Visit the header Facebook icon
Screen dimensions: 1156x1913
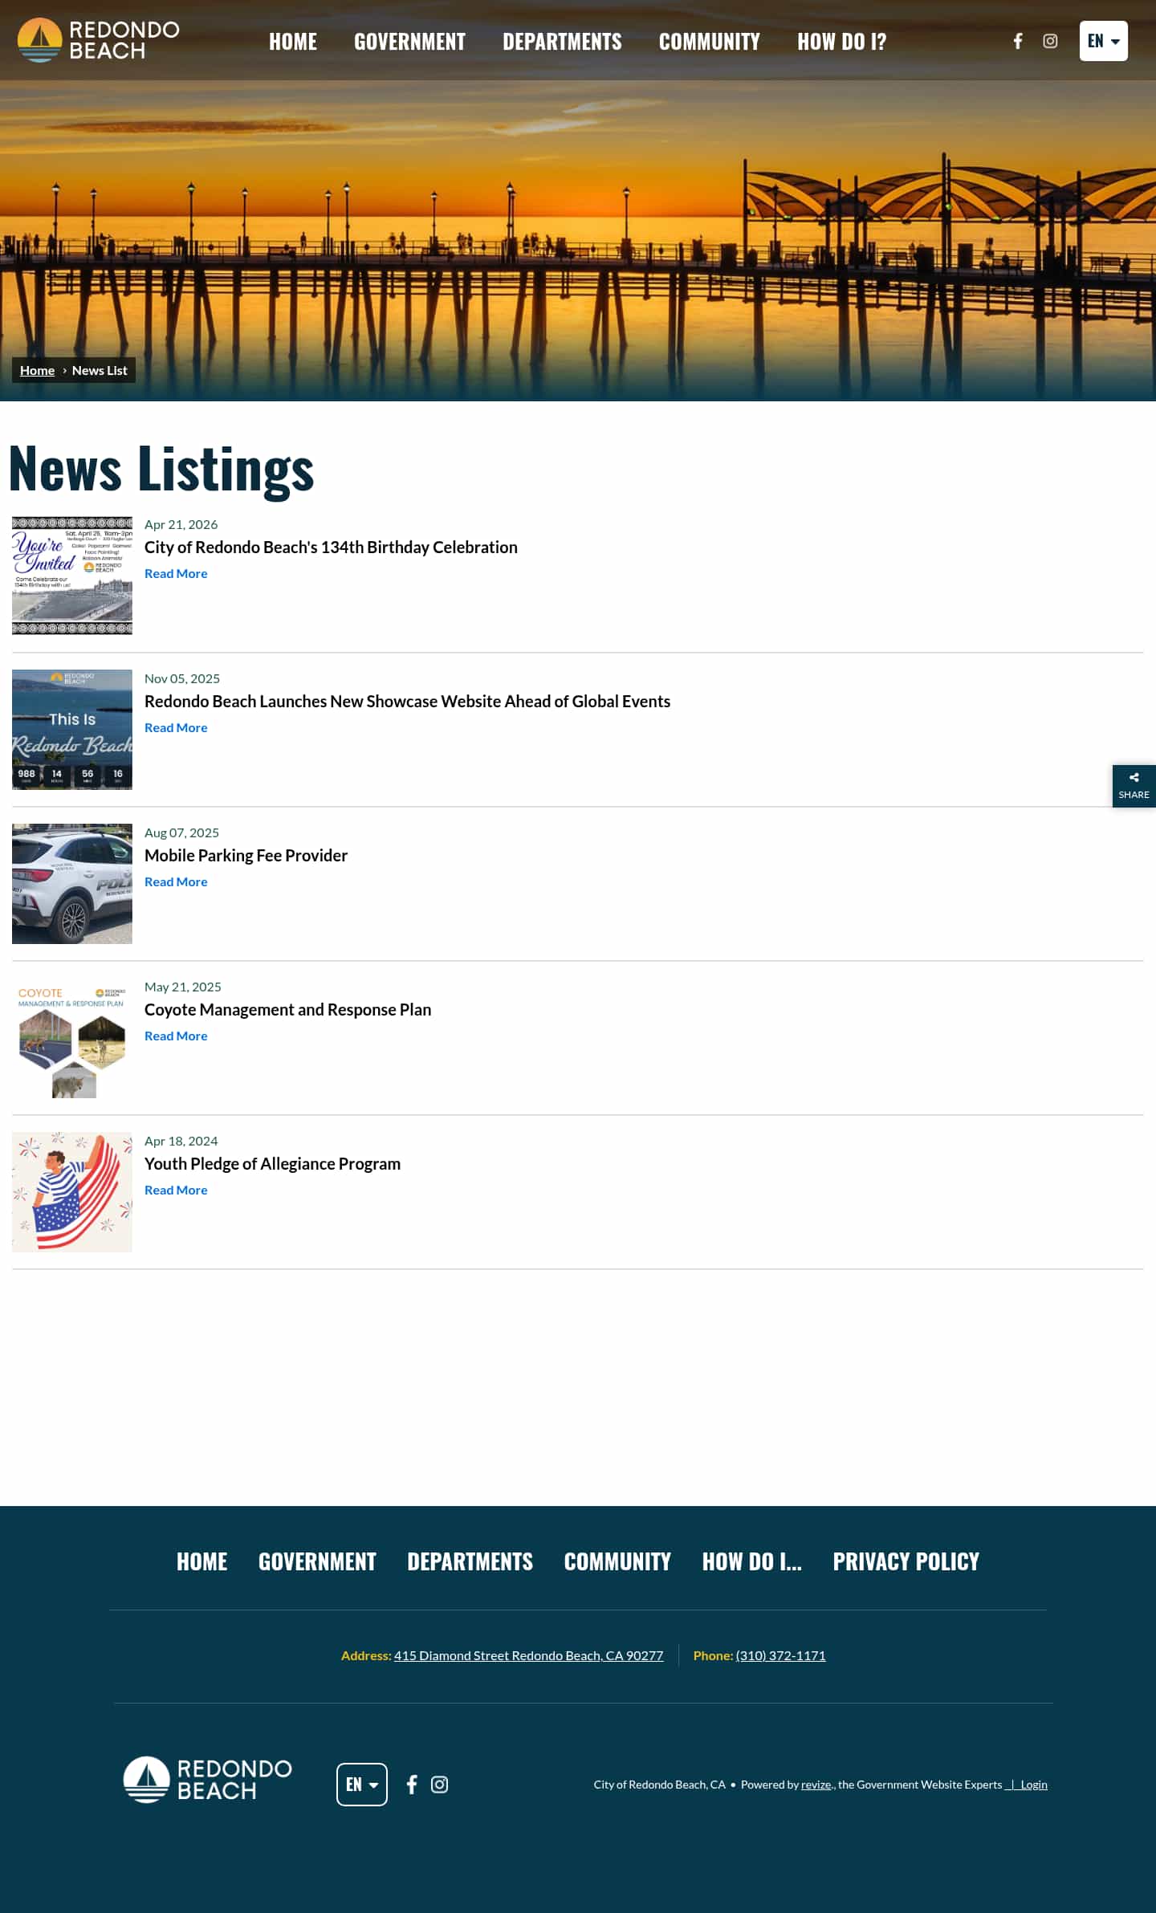[x=1017, y=41]
